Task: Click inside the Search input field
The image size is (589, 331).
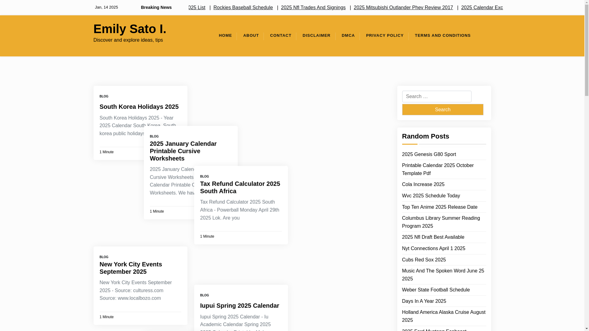Action: (437, 97)
